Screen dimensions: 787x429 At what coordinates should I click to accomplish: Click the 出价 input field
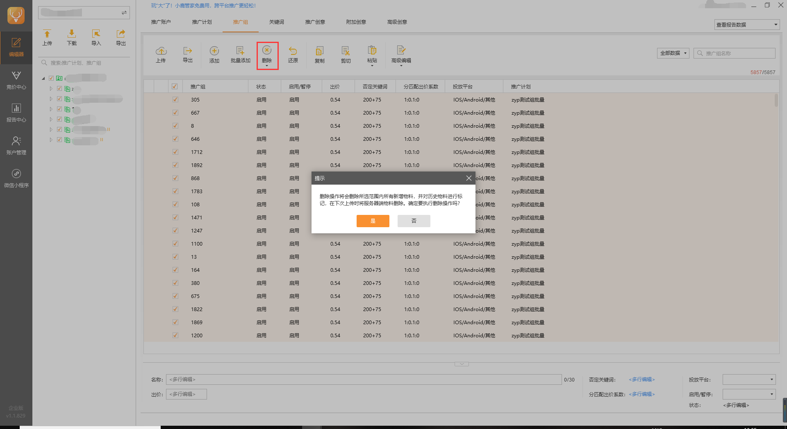click(187, 394)
